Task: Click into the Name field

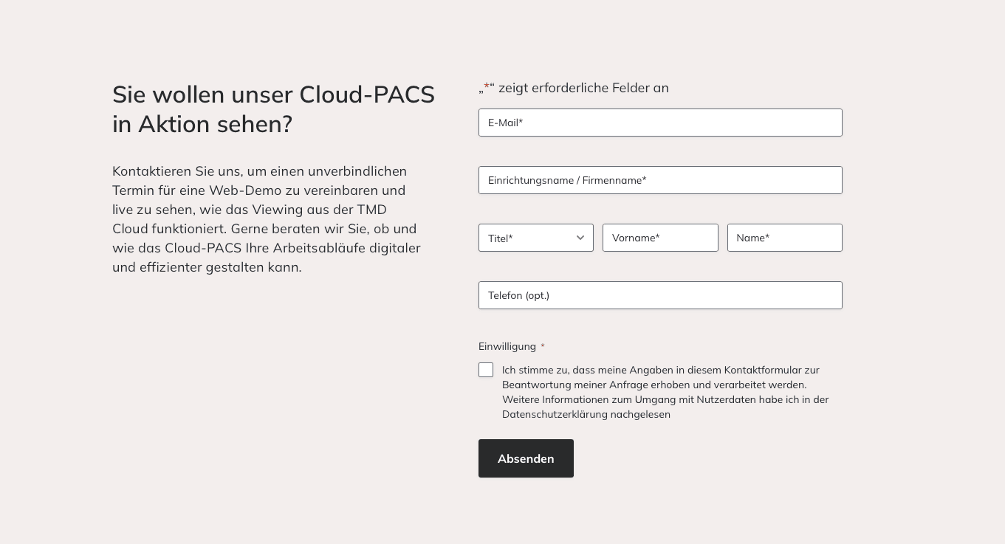Action: 784,238
